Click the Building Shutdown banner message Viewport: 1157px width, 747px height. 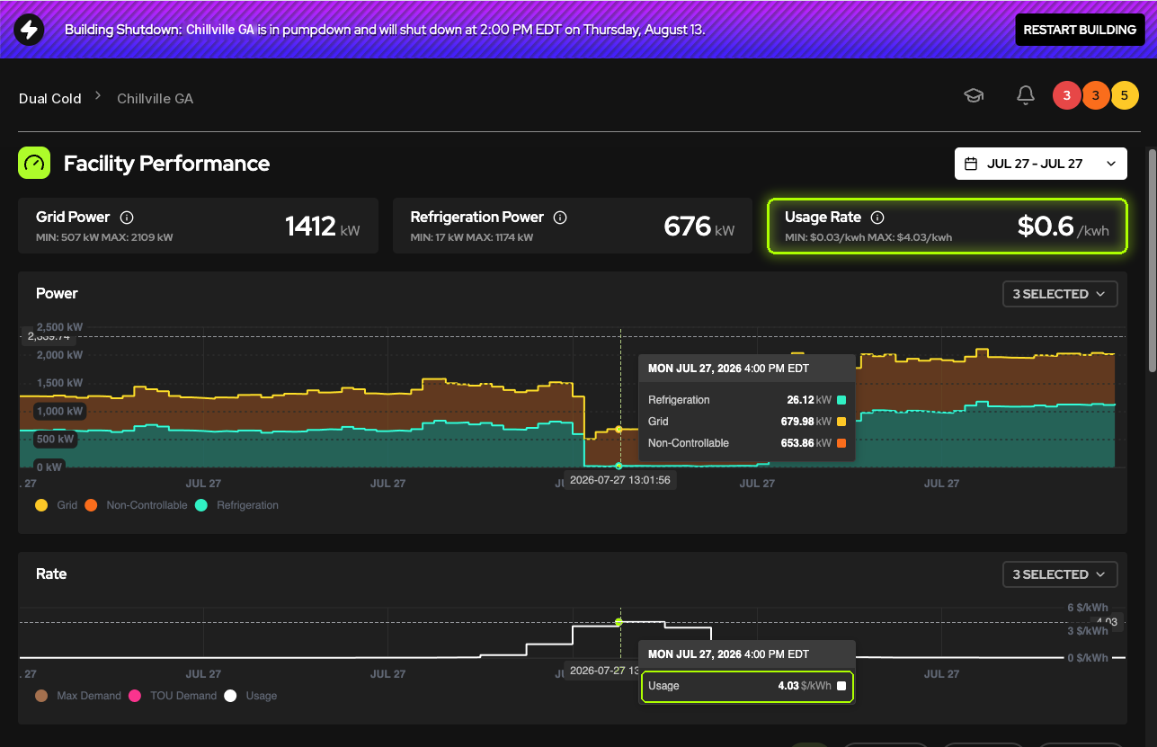[385, 30]
